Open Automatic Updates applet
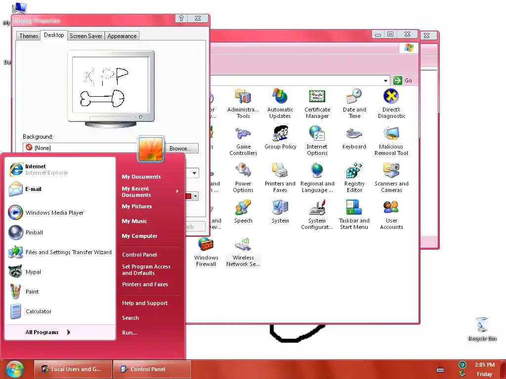The height and width of the screenshot is (379, 506). tap(280, 104)
